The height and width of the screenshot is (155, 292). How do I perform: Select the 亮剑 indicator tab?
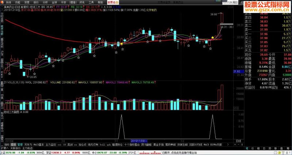70,144
